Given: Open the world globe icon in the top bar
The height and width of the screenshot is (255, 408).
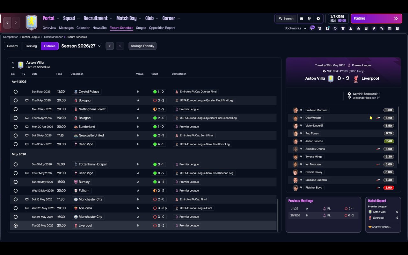Looking at the screenshot, I should pyautogui.click(x=309, y=18).
